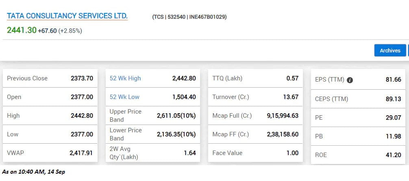Select the Previous Close label

tap(27, 78)
